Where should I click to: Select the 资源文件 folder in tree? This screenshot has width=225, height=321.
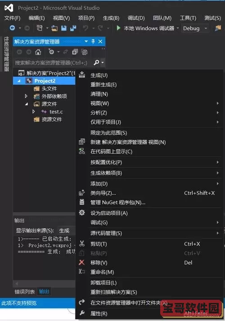click(52, 119)
